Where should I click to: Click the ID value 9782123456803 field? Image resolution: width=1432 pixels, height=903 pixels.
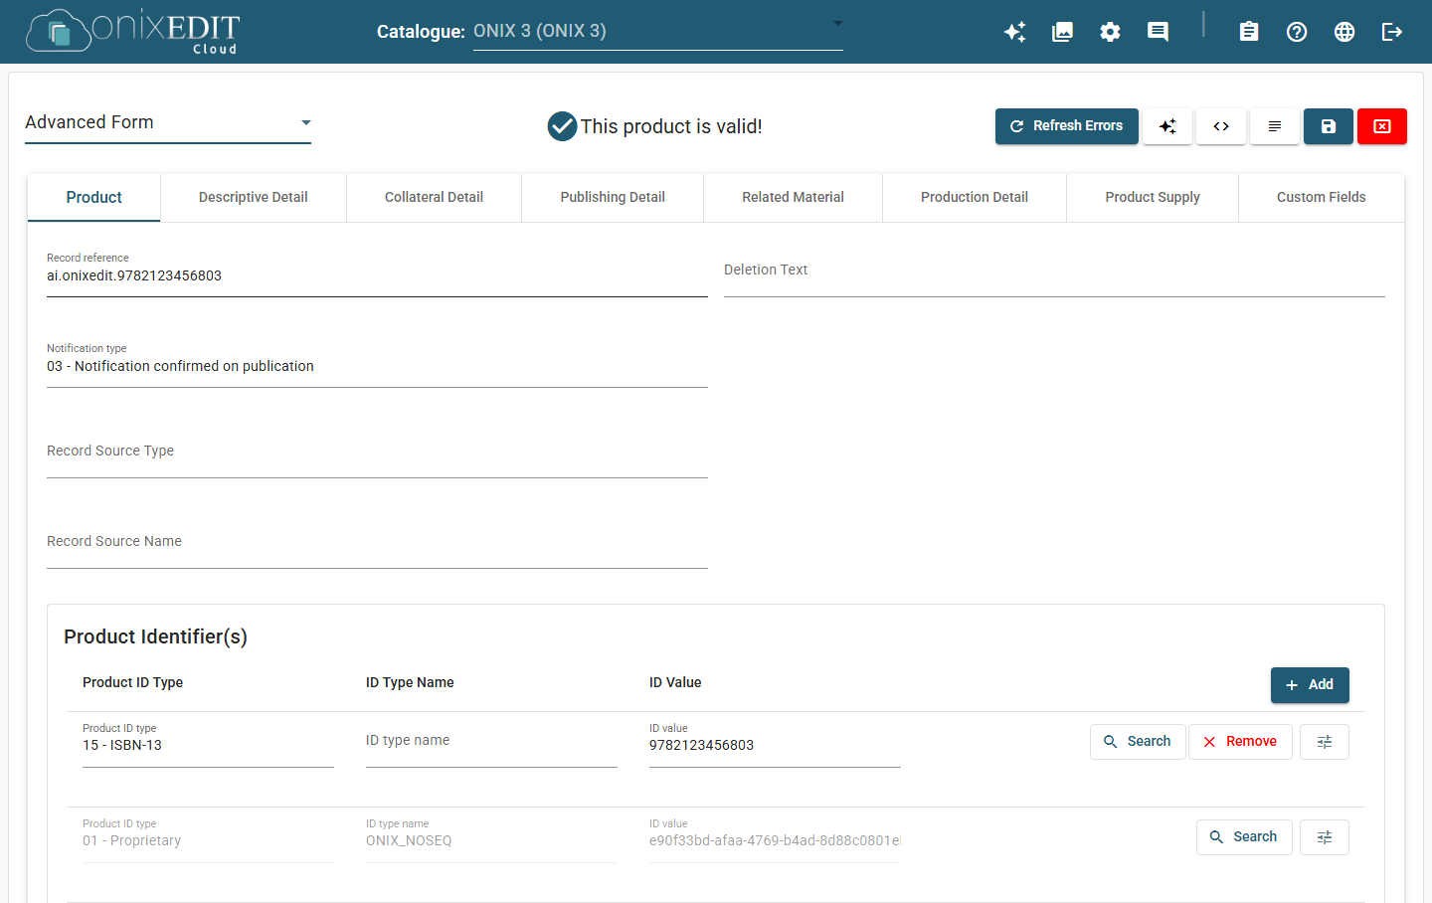(x=775, y=744)
